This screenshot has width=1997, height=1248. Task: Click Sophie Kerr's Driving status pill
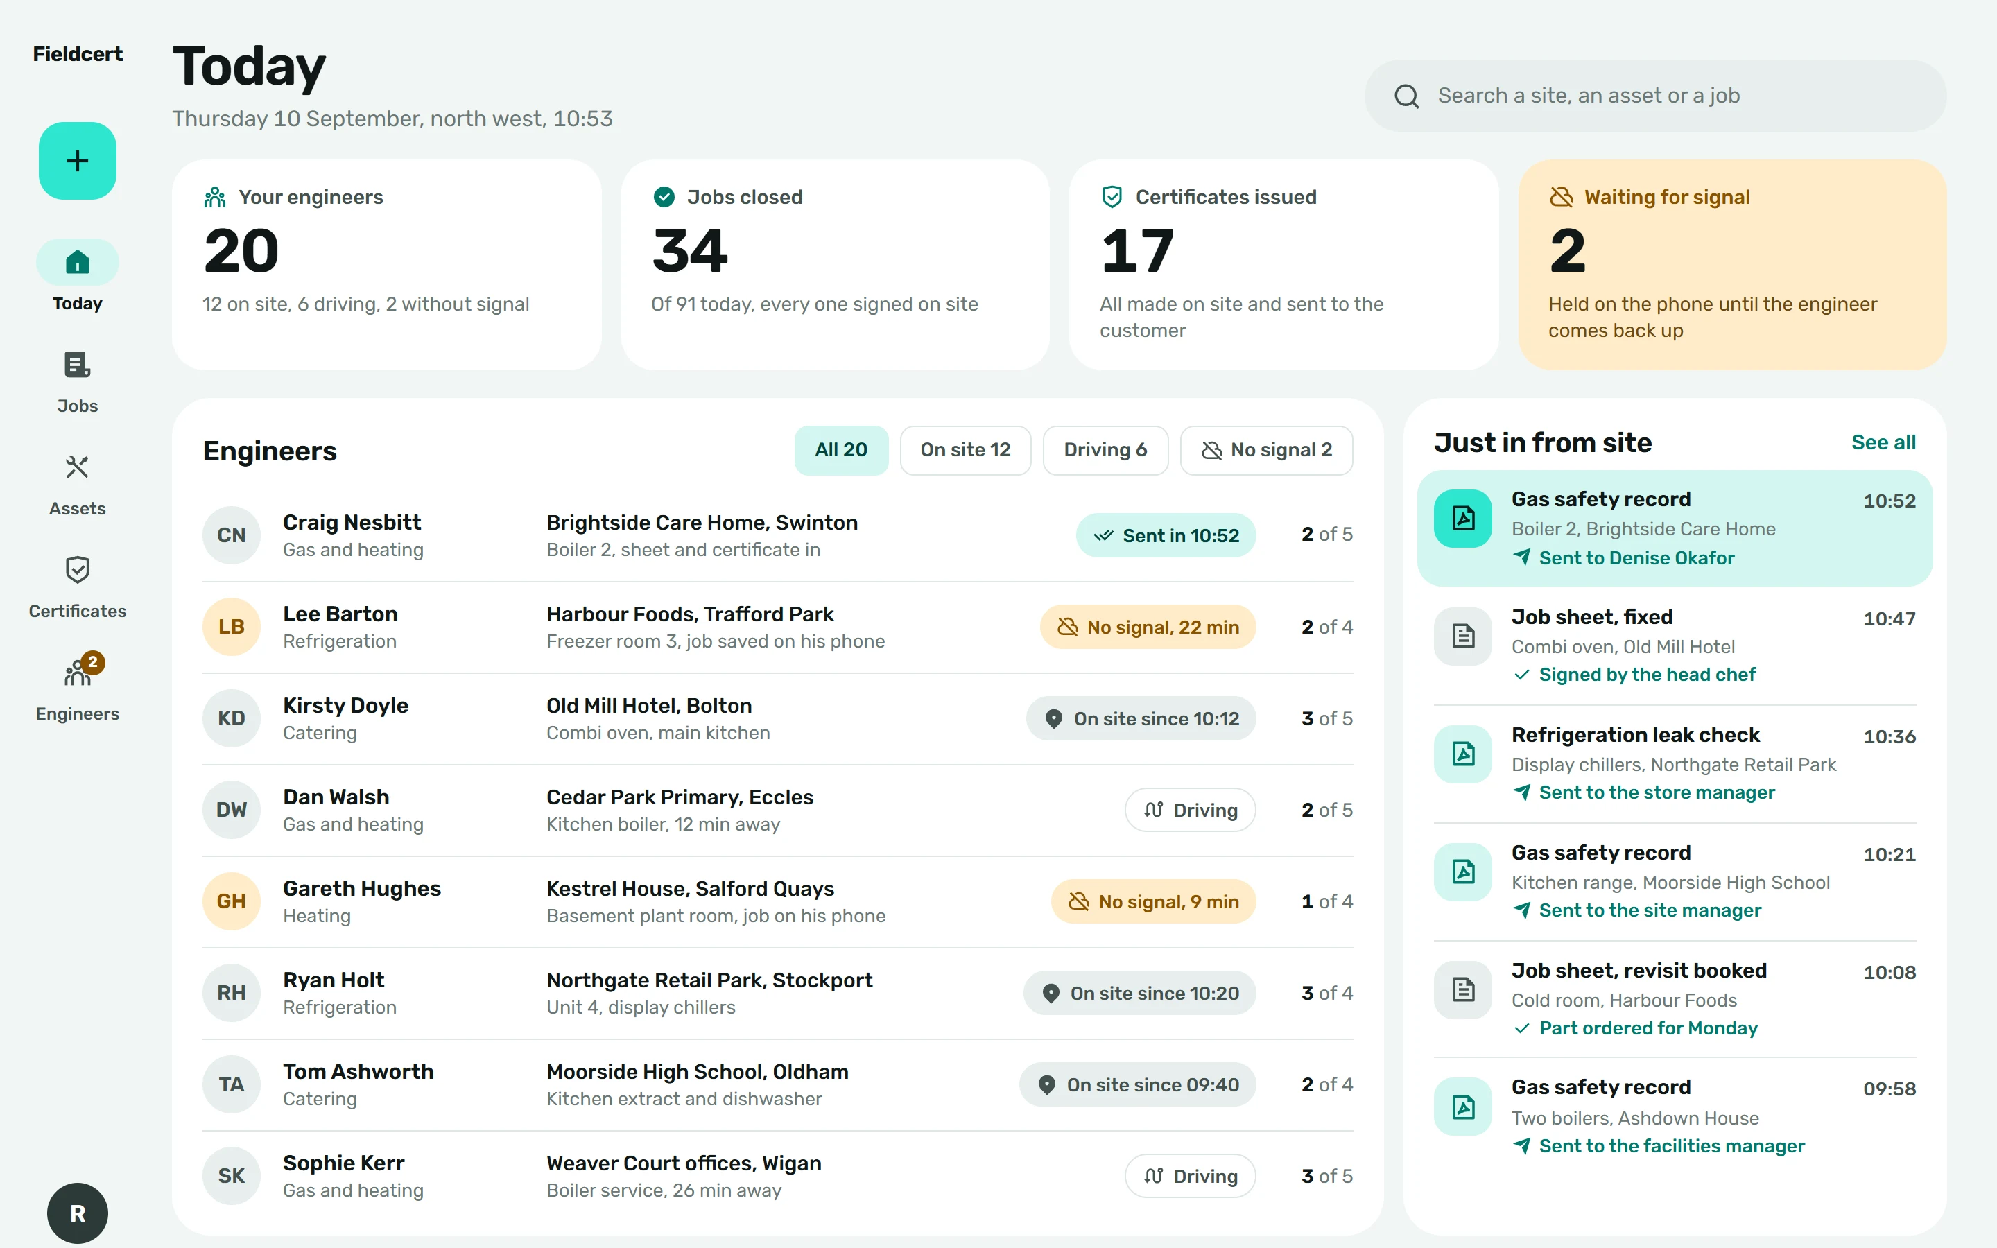(x=1190, y=1177)
